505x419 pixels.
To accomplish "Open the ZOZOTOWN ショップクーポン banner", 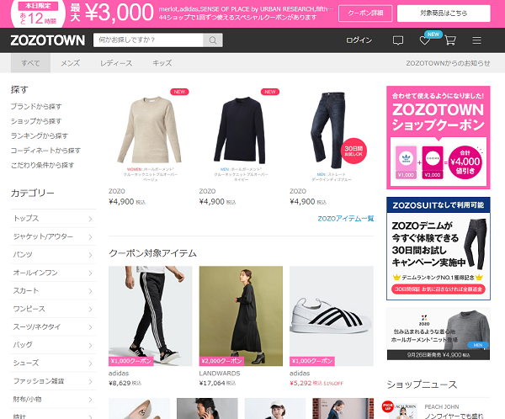I will [439, 137].
